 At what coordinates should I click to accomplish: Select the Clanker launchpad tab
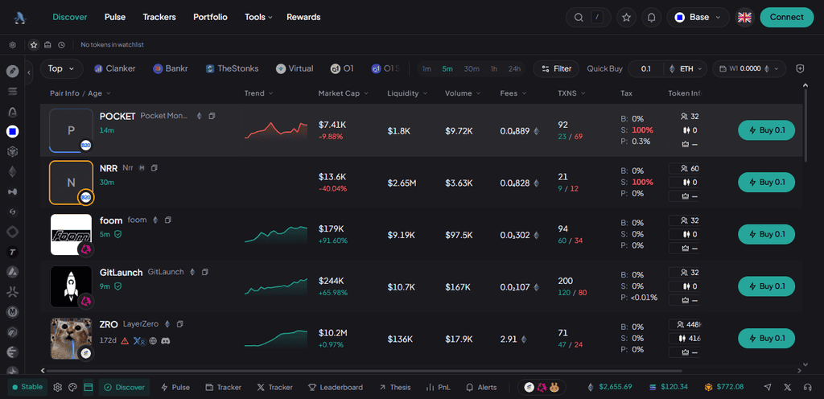[x=114, y=68]
